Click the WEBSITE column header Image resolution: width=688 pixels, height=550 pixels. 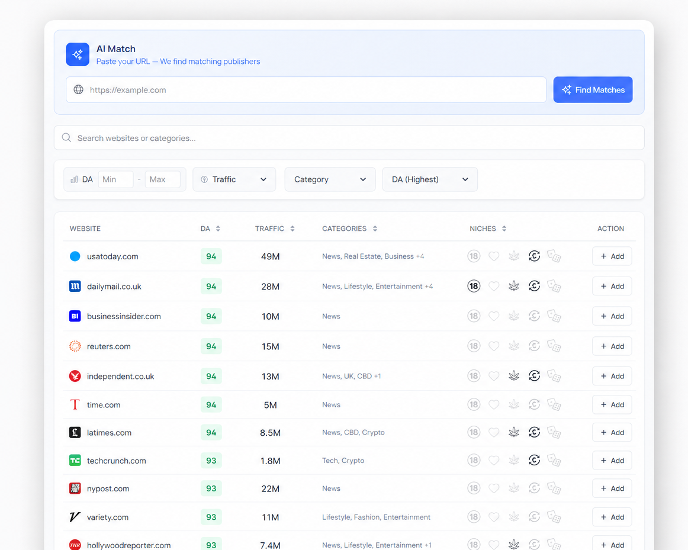tap(85, 229)
